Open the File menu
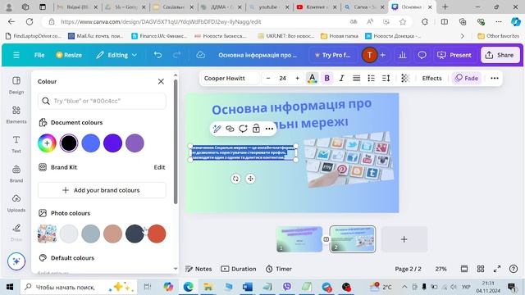Screen dimensions: 525x295 coord(39,55)
